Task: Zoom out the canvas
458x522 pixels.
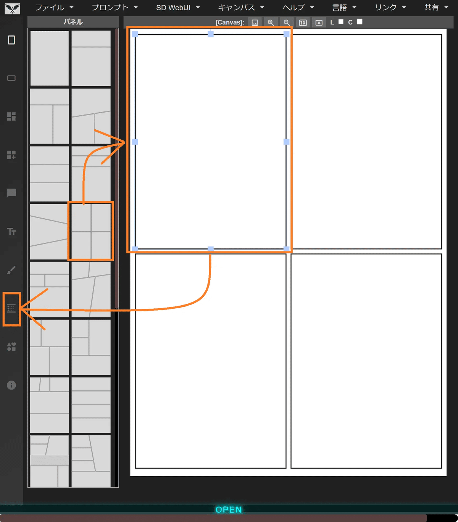Action: (287, 23)
